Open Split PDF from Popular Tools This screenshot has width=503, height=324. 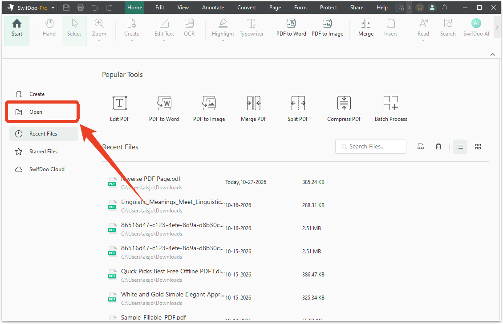298,109
